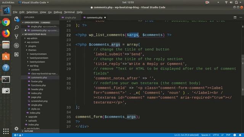The width and height of the screenshot is (244, 137).
Task: Show Applications grid in the dock
Action: pyautogui.click(x=6, y=131)
